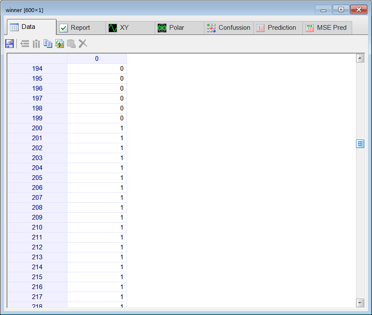
Task: Select row header 199
Action: pyautogui.click(x=37, y=119)
